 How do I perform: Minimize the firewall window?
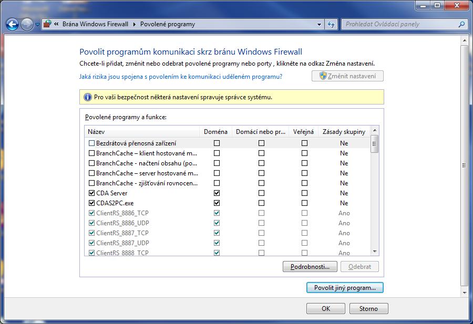pos(423,5)
